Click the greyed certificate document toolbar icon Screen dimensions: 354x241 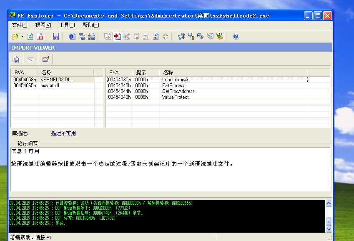(x=136, y=36)
